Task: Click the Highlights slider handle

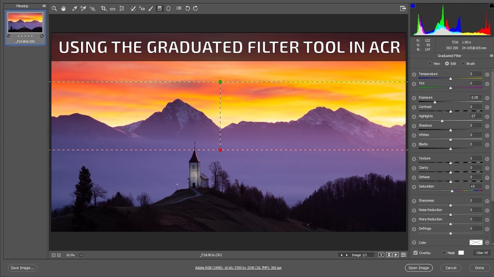Action: click(x=442, y=121)
